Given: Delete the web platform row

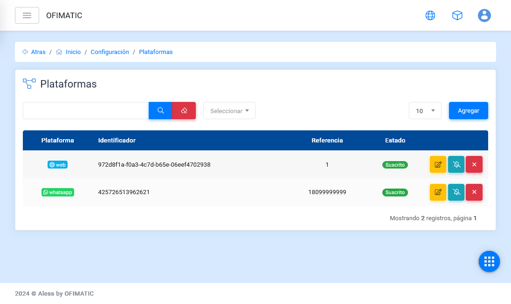Looking at the screenshot, I should click(x=474, y=164).
